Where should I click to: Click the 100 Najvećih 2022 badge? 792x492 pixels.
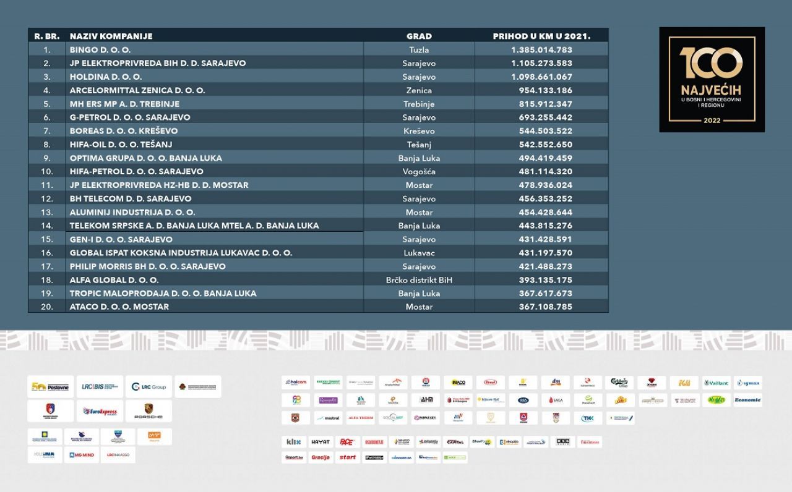tap(712, 79)
